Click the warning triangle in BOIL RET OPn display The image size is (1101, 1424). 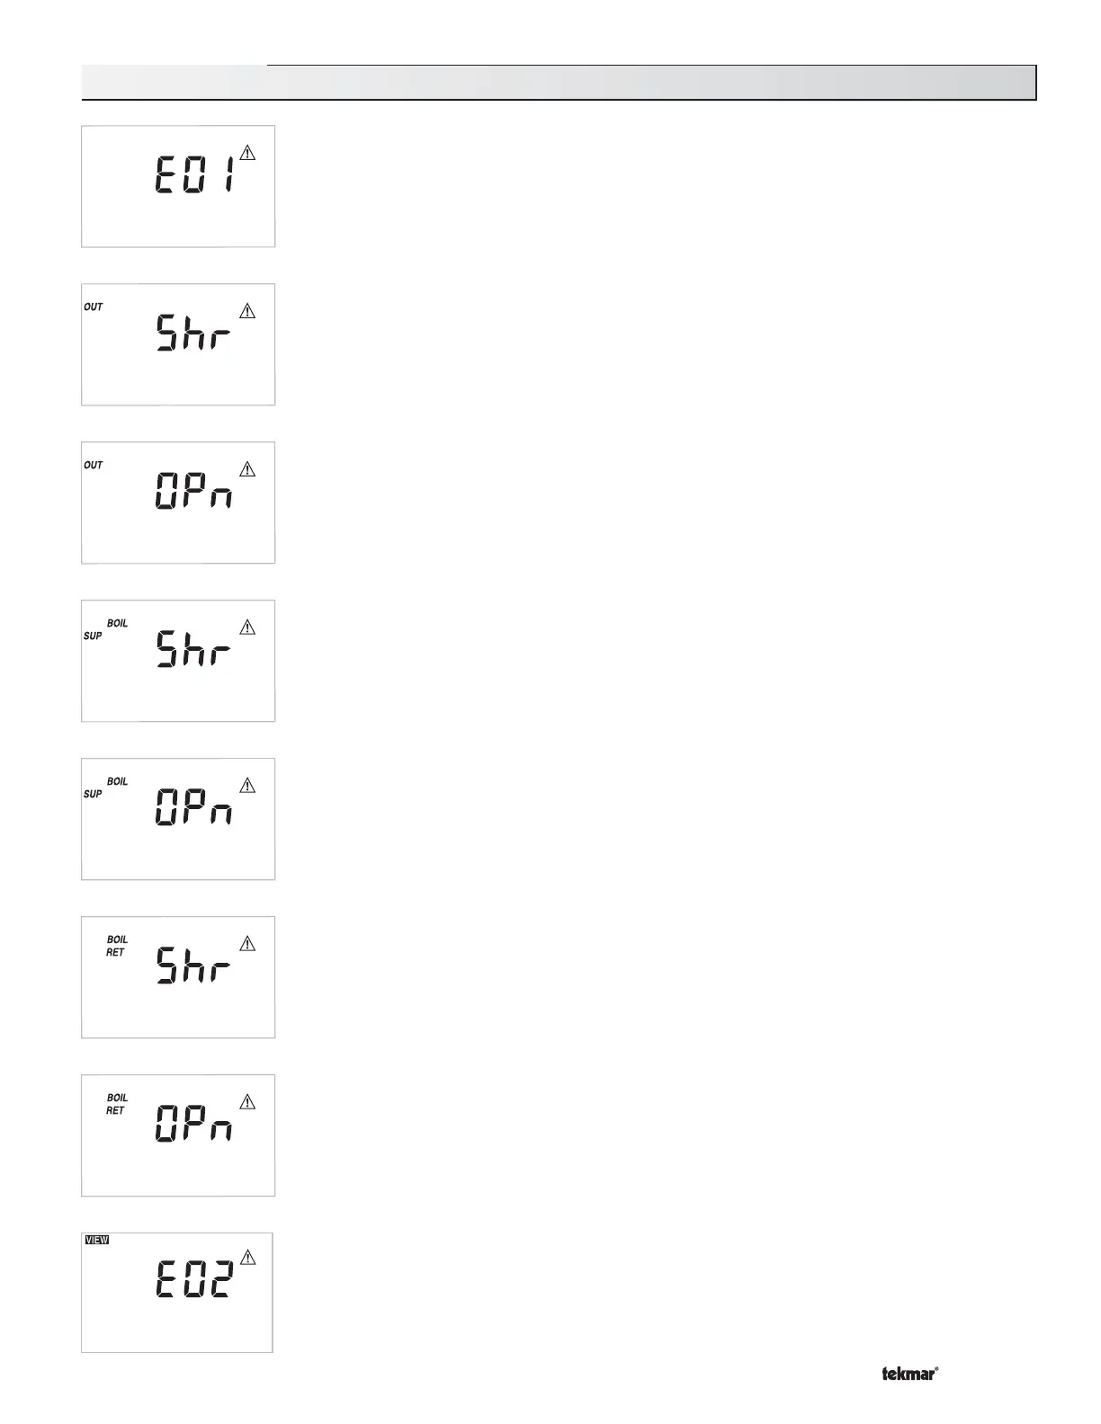pyautogui.click(x=247, y=1102)
